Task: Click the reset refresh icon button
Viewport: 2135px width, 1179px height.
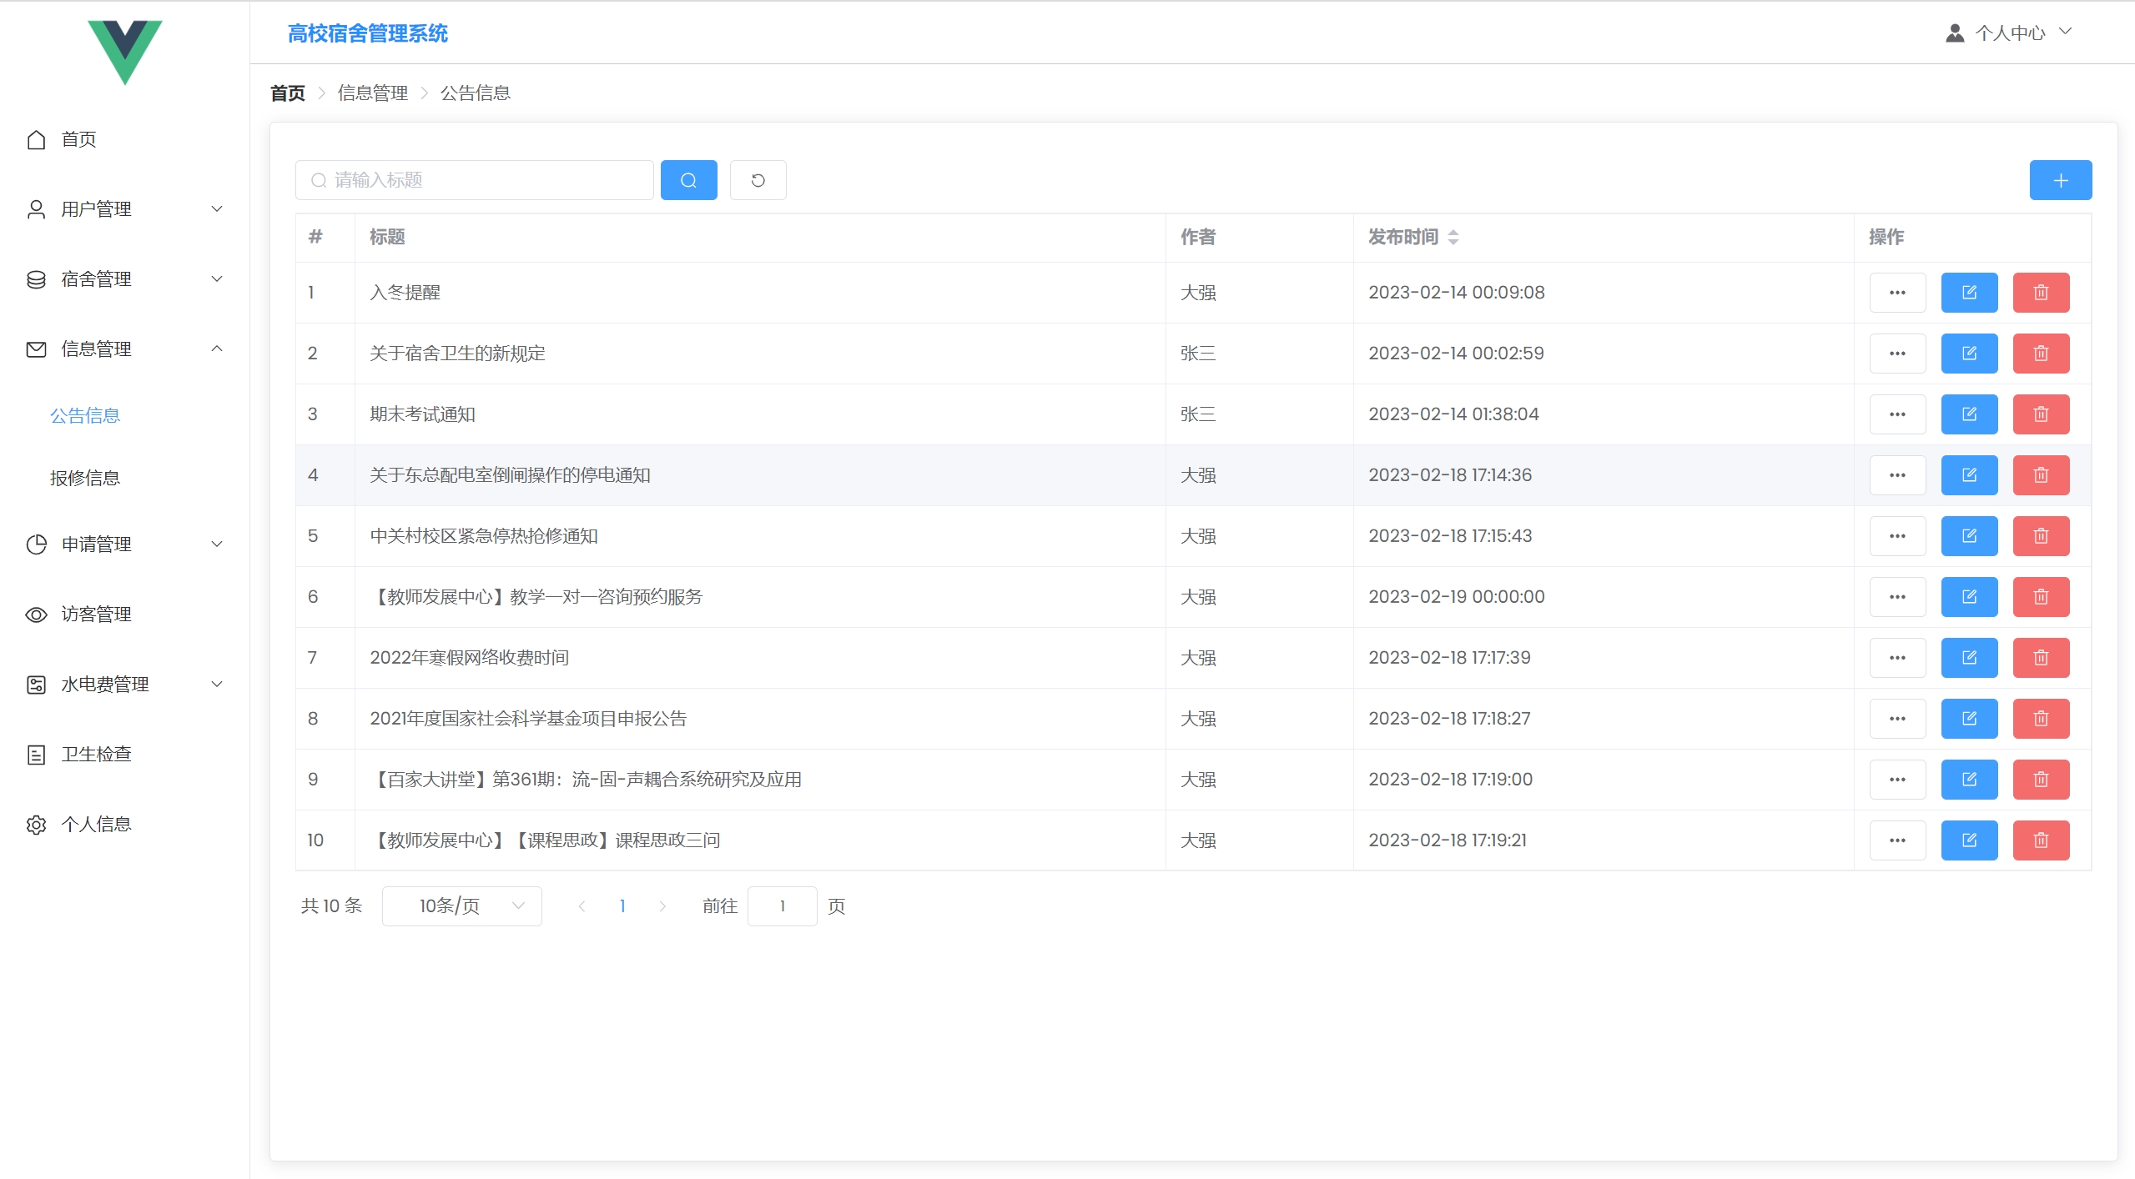Action: [x=758, y=180]
